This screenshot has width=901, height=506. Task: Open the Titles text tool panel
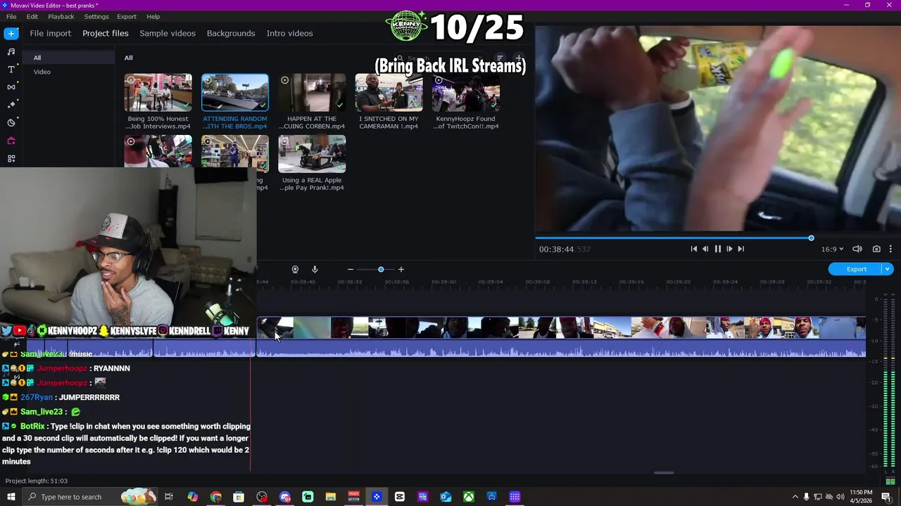11,70
